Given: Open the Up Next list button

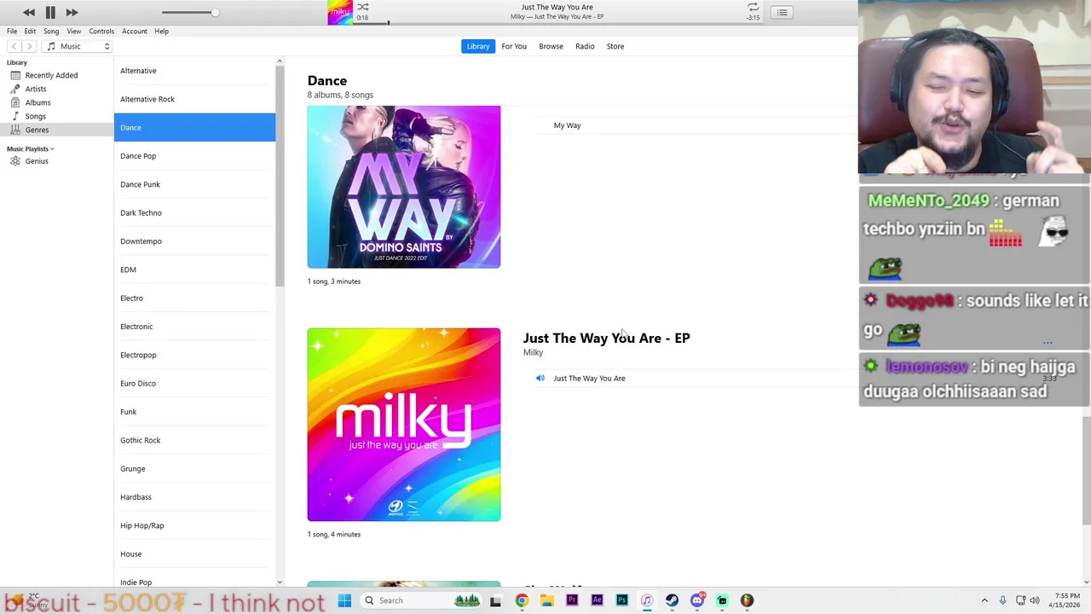Looking at the screenshot, I should coord(782,12).
